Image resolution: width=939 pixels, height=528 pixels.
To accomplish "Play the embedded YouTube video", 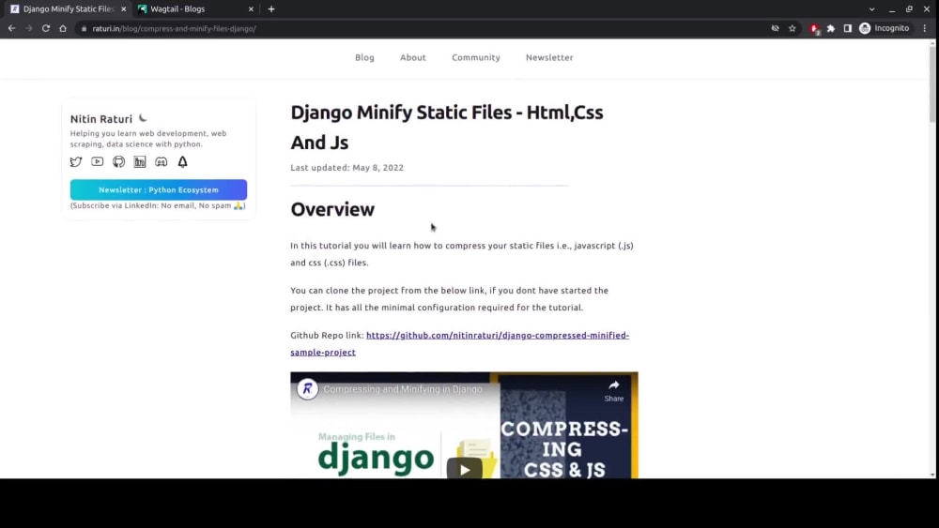I will 464,470.
